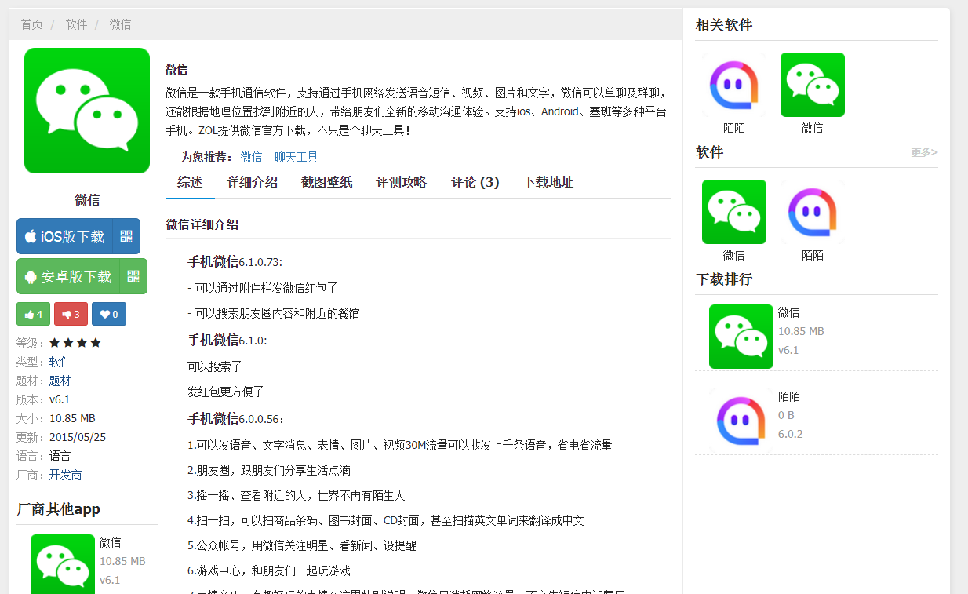Open the 评论 (3) tab
Image resolution: width=968 pixels, height=594 pixels.
475,183
